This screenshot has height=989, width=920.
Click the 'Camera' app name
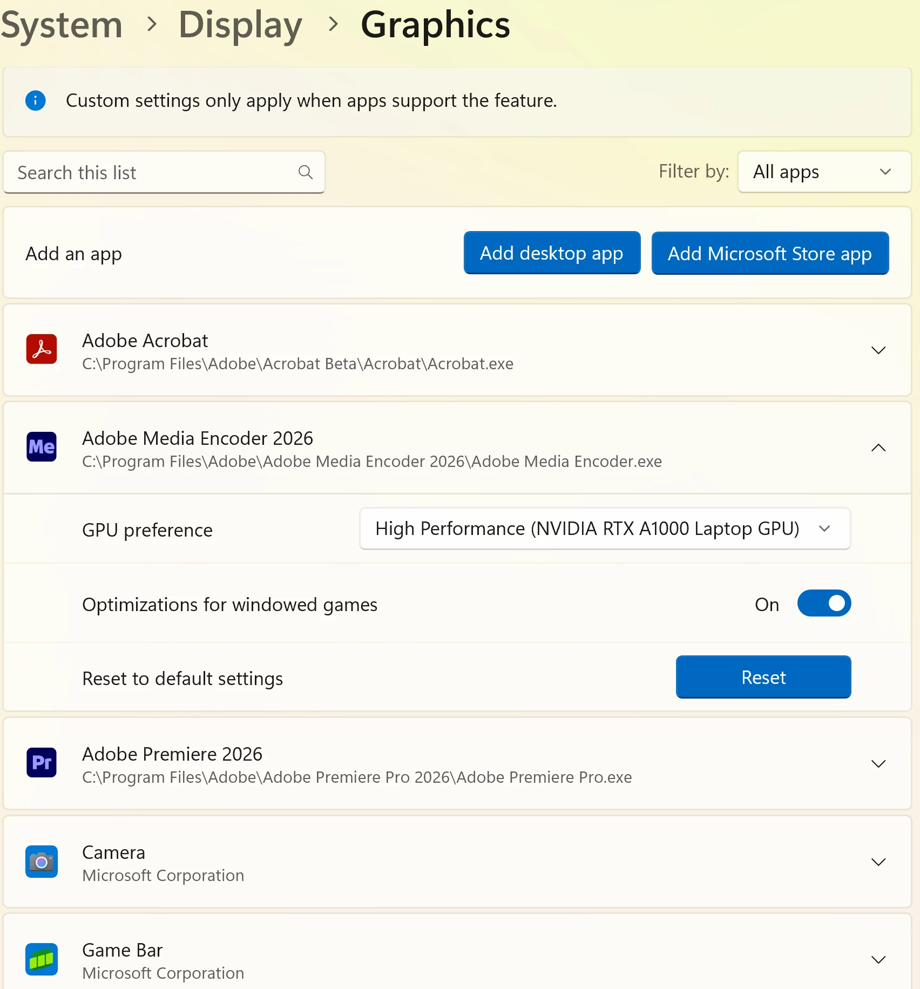(113, 852)
